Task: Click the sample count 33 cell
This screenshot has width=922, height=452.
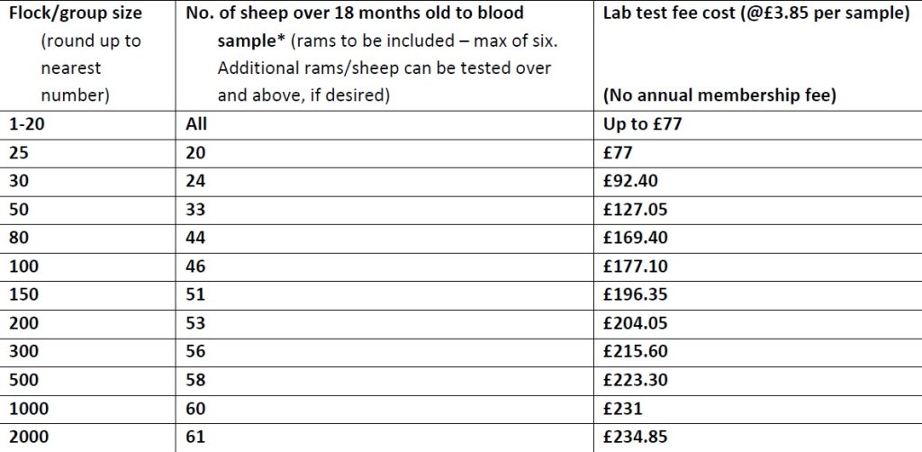Action: pyautogui.click(x=195, y=210)
